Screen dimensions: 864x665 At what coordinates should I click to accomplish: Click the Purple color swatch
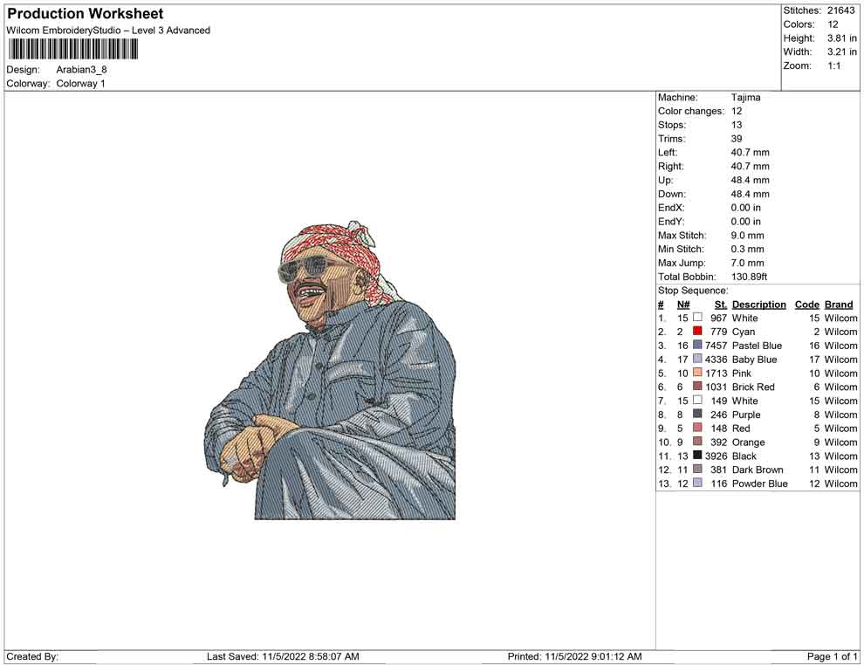[697, 414]
